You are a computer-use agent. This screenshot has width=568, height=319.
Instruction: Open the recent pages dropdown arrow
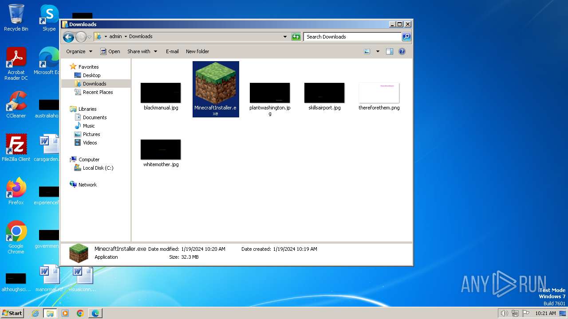click(x=89, y=37)
